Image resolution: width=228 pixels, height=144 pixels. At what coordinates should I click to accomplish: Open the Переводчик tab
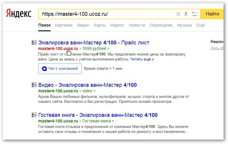pos(161,25)
